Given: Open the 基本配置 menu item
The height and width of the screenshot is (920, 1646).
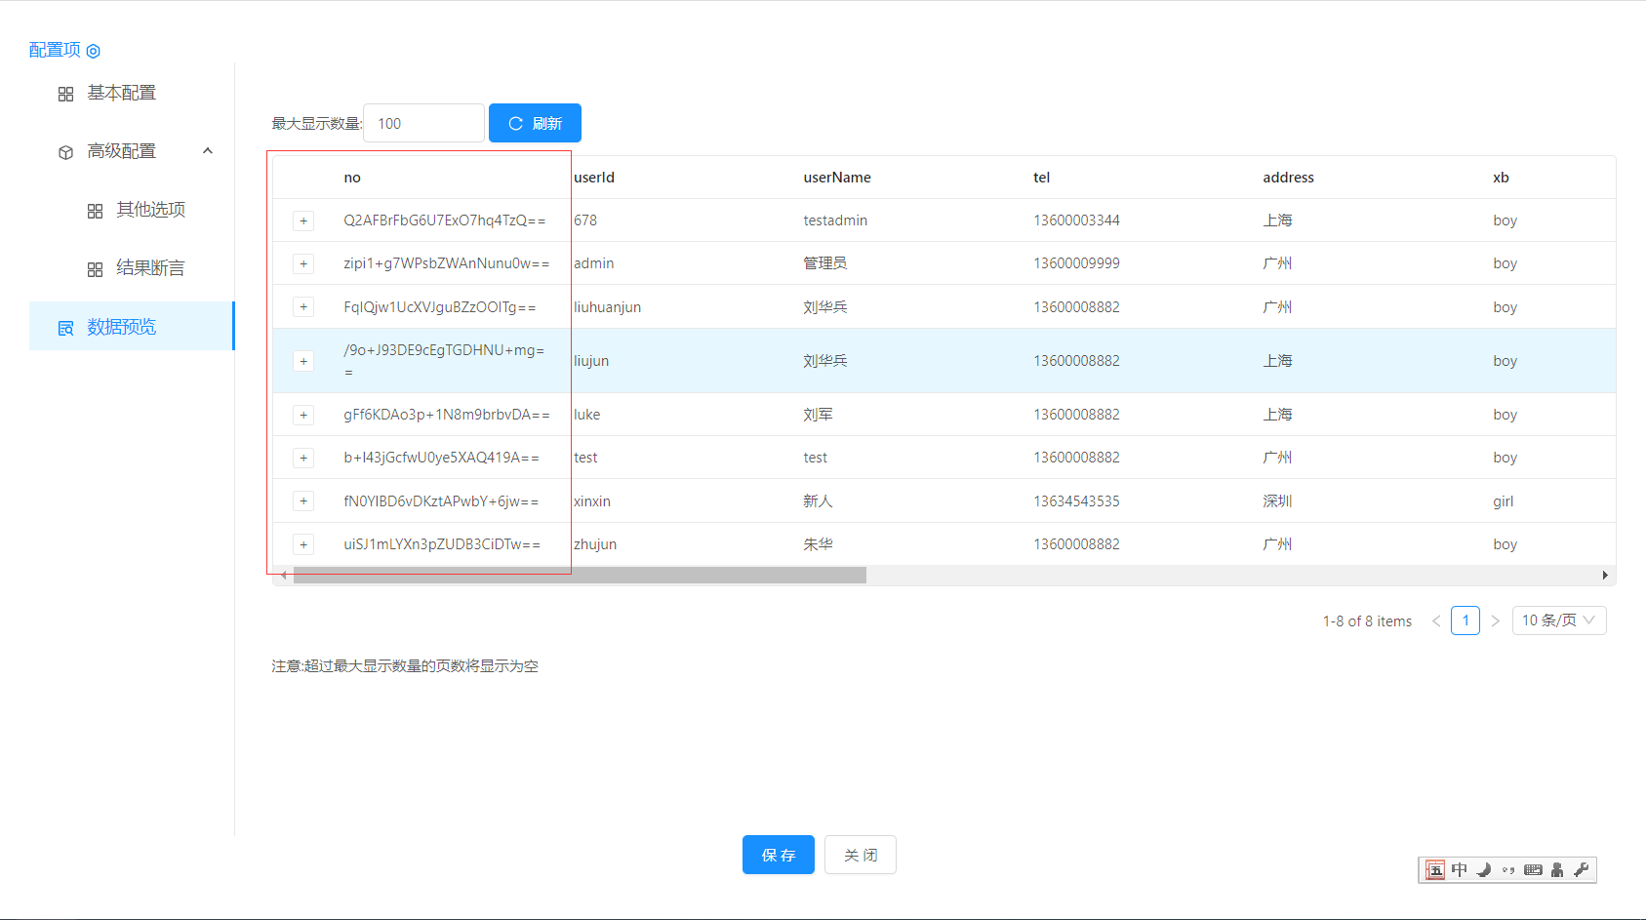Looking at the screenshot, I should coord(121,93).
